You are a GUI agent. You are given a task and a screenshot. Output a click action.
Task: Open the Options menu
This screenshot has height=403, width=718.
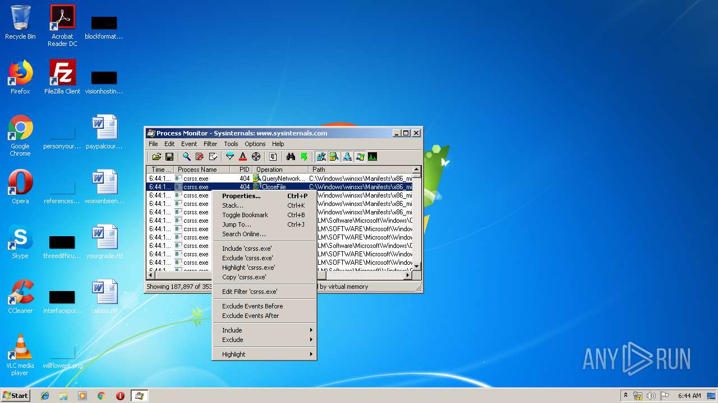(x=255, y=144)
